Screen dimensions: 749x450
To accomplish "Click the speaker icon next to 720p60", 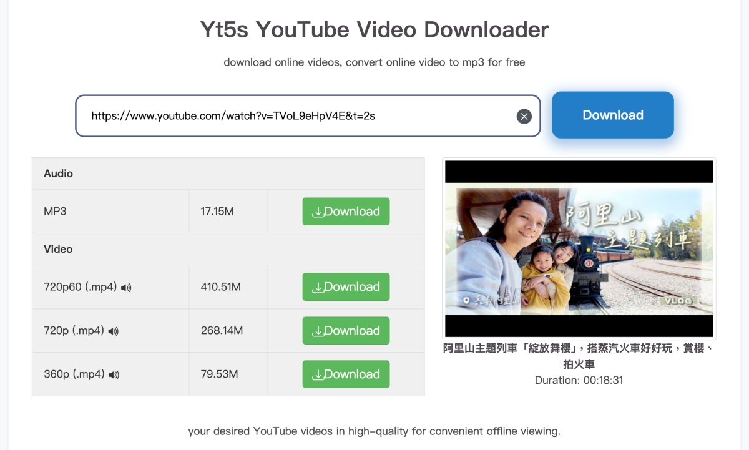I will pyautogui.click(x=126, y=288).
